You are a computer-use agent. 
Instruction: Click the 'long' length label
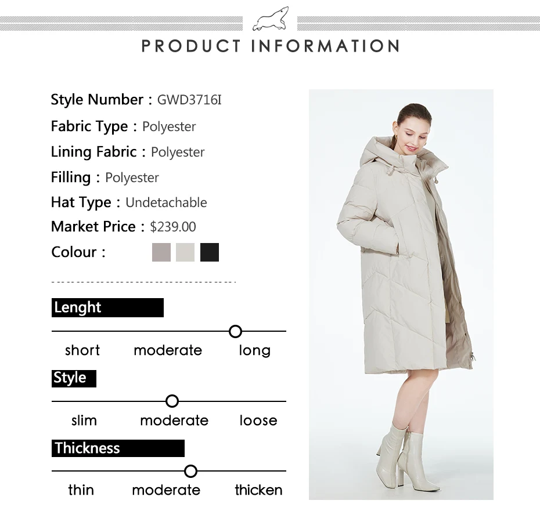coord(255,351)
